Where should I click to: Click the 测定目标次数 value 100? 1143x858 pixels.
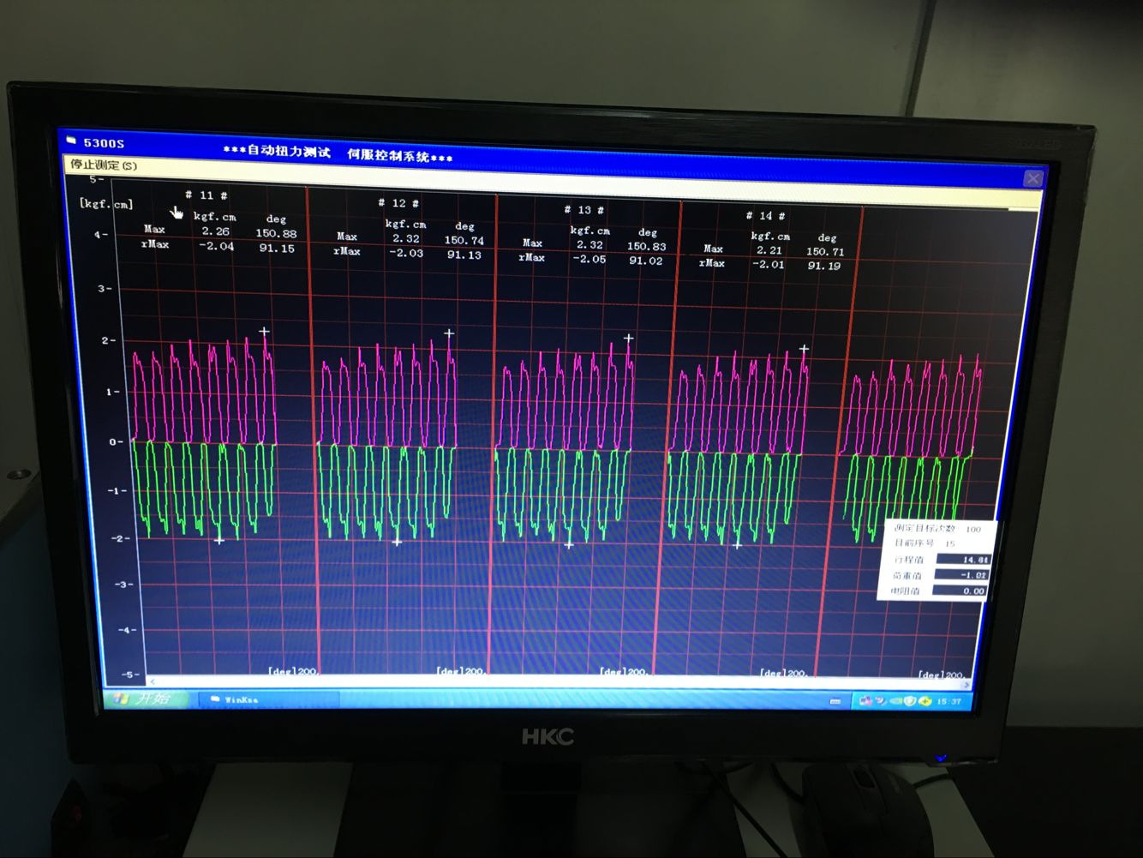(973, 529)
